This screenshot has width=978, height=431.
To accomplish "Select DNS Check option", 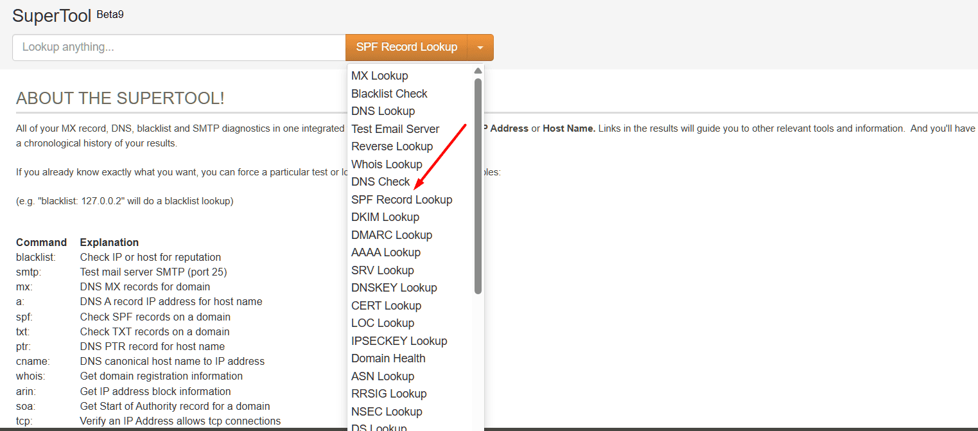I will 380,182.
